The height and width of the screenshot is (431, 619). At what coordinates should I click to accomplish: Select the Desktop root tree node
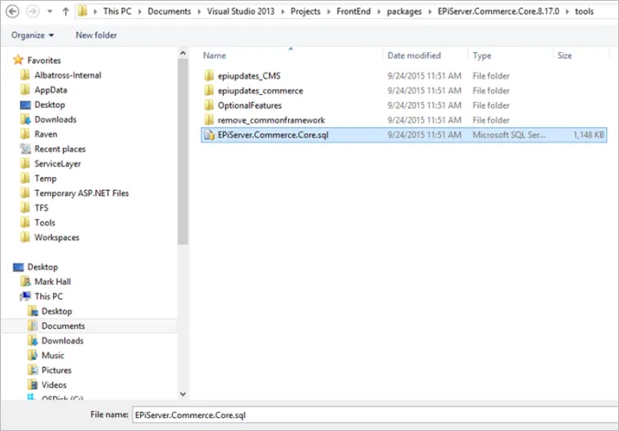point(42,267)
